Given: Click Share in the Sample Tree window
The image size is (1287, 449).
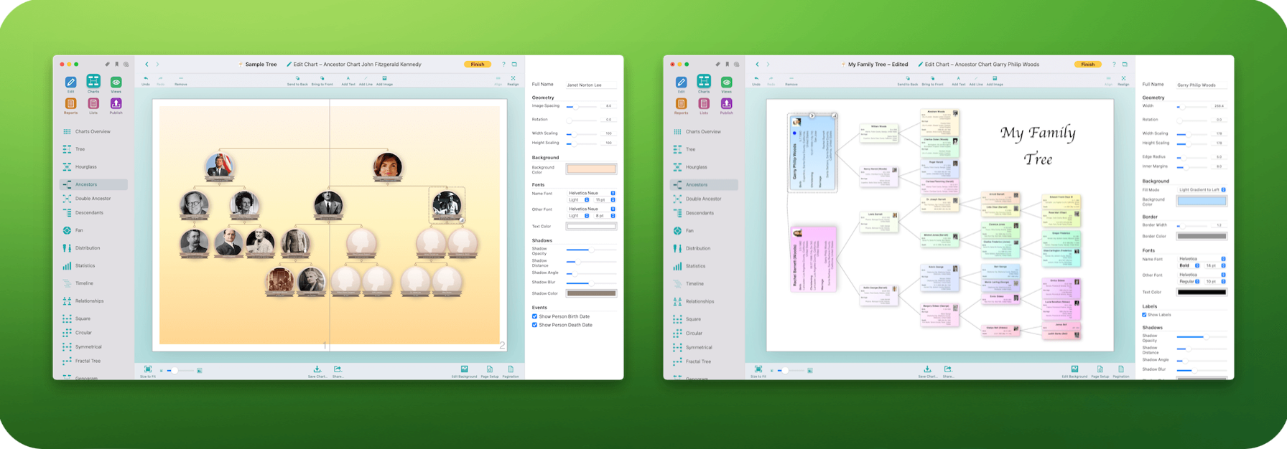Looking at the screenshot, I should point(338,372).
